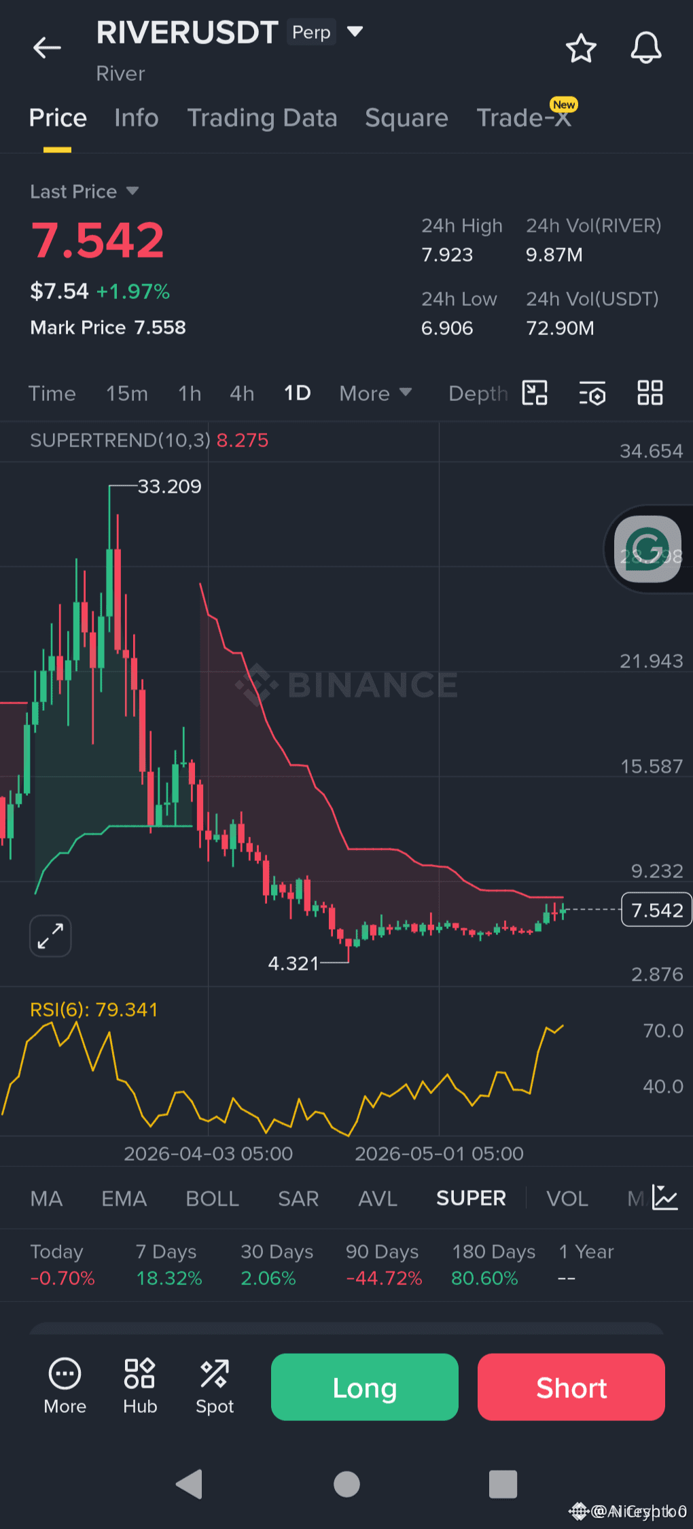Select the 1D timeframe
Screen dimensions: 693x1529
point(297,393)
